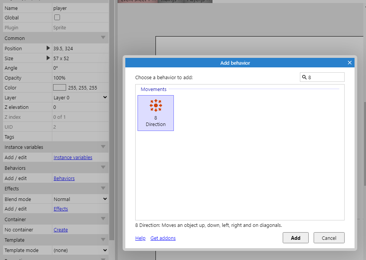
Task: Open the Instance variables link
Action: pyautogui.click(x=73, y=157)
